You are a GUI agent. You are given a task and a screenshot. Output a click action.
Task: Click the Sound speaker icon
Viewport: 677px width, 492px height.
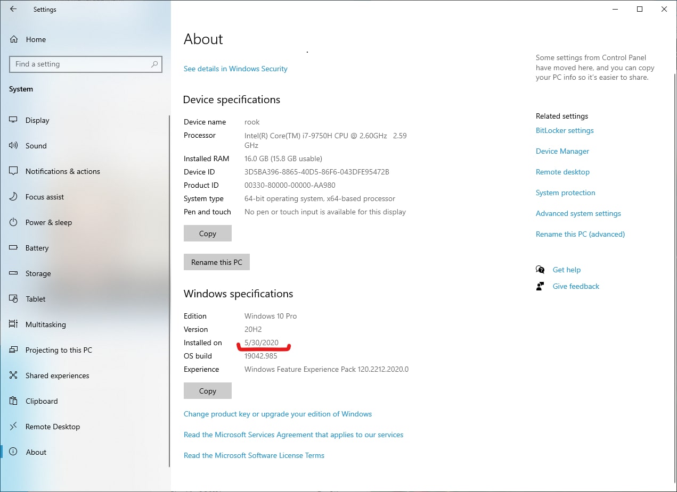14,146
